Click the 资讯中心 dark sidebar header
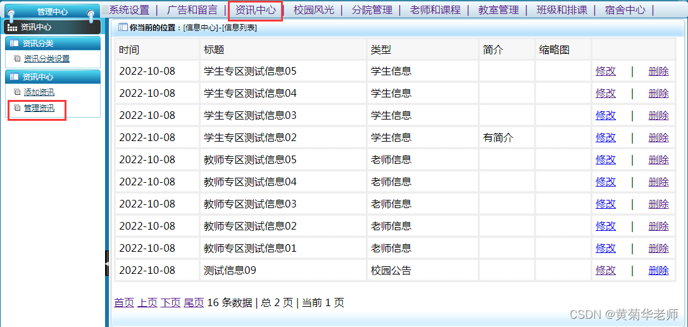Image resolution: width=688 pixels, height=327 pixels. point(52,27)
